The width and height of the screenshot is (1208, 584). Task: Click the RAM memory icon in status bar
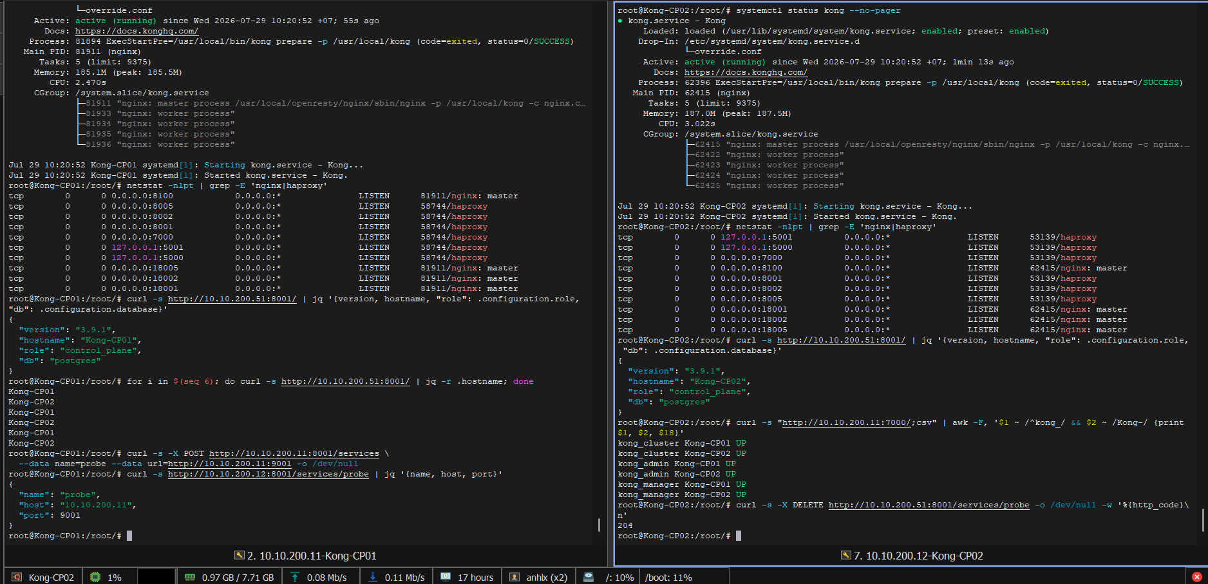point(190,577)
